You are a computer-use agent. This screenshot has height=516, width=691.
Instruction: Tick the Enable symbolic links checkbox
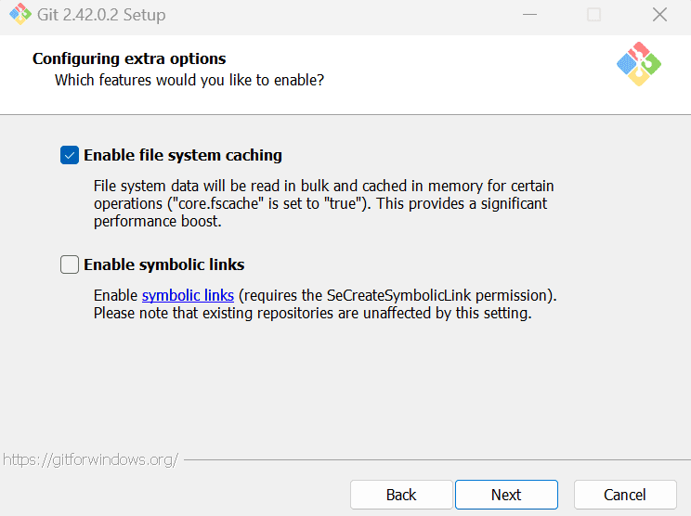(70, 264)
